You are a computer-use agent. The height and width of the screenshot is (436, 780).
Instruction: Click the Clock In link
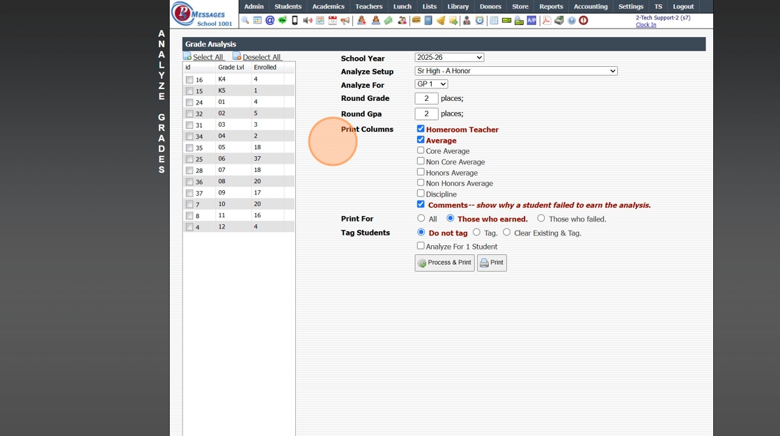tap(646, 25)
